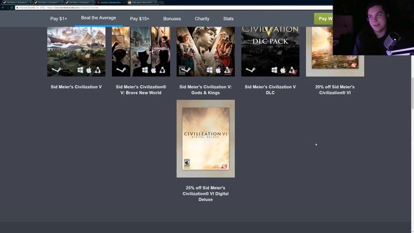Click Windows icon on Brave New World card
Screen dimensions: 414x233
point(145,70)
